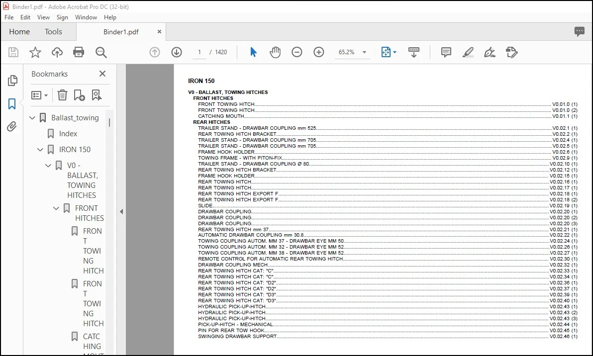593x356 pixels.
Task: Collapse the Ballast_towing bookmark
Action: pyautogui.click(x=32, y=118)
